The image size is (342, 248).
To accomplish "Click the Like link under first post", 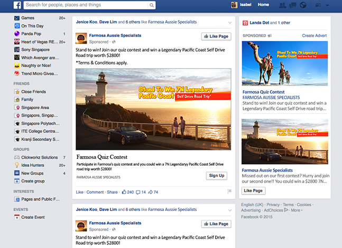I will pyautogui.click(x=79, y=192).
